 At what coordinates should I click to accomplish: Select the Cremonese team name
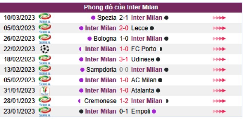point(100,101)
